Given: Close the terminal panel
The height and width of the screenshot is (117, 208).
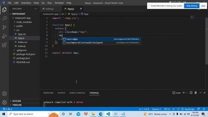Looking at the screenshot, I should pyautogui.click(x=204, y=93).
